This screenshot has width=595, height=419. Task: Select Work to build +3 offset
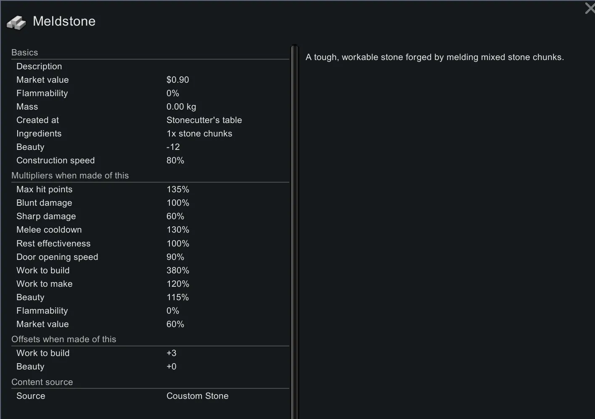tap(150, 353)
